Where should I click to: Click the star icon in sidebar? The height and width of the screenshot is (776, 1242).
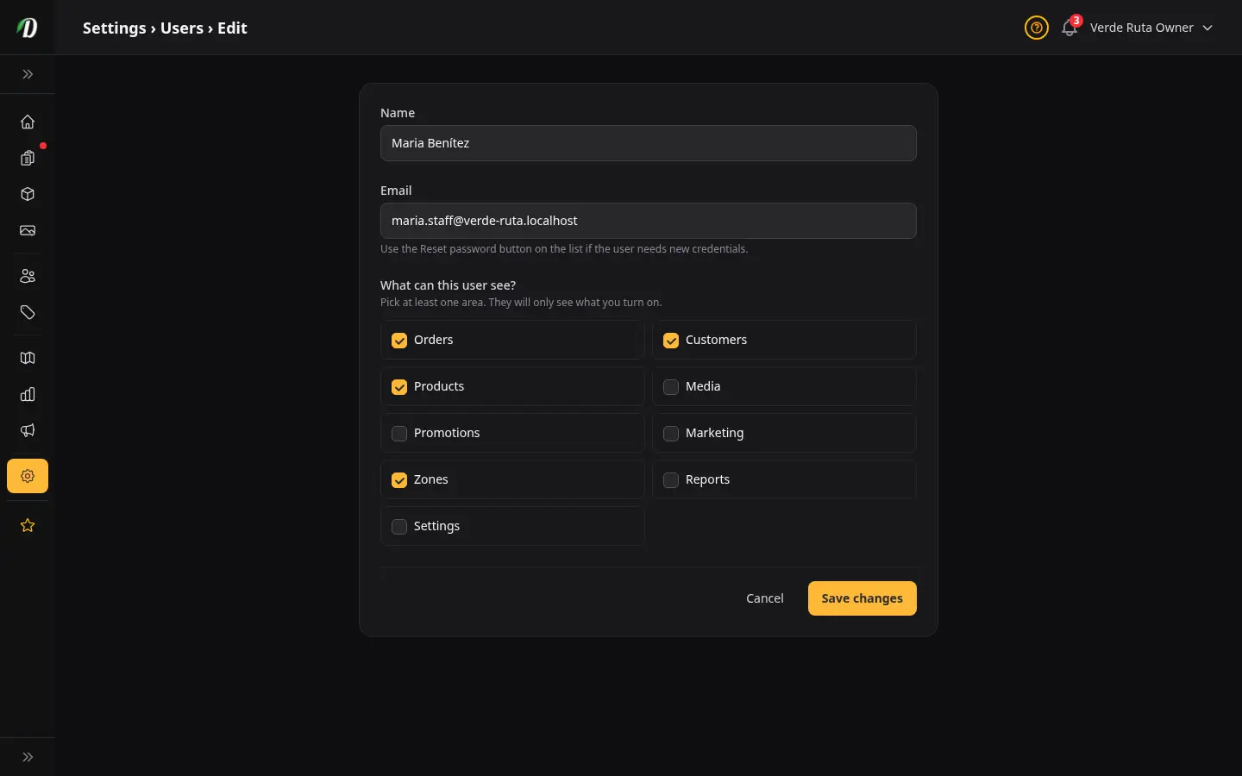pyautogui.click(x=28, y=525)
